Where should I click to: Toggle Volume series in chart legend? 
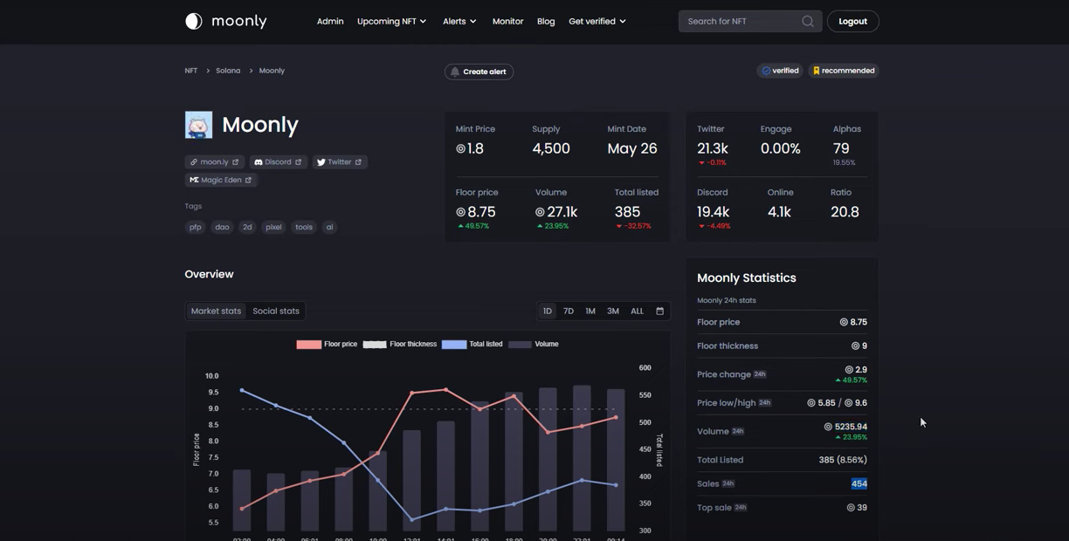point(534,345)
